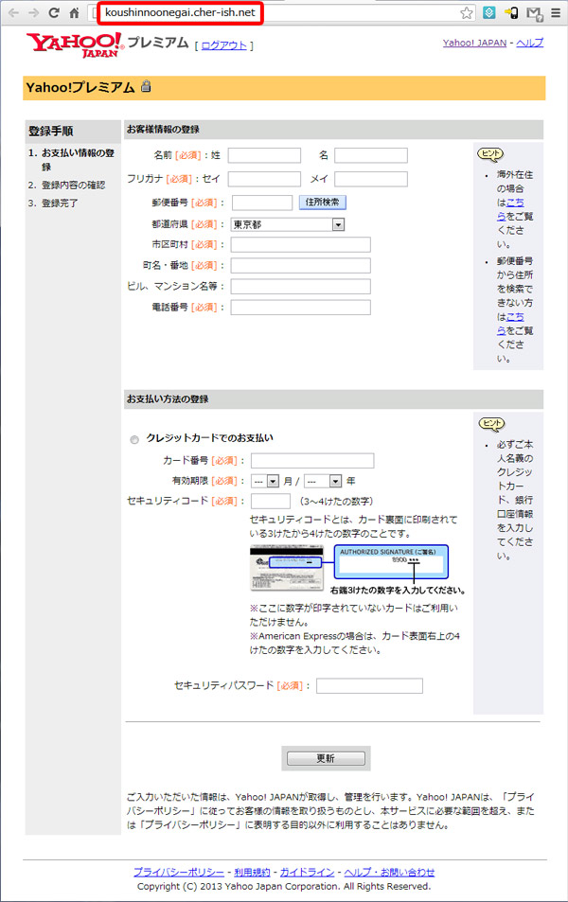Click the セキュリティパスワード input field
The height and width of the screenshot is (902, 568).
pos(369,685)
